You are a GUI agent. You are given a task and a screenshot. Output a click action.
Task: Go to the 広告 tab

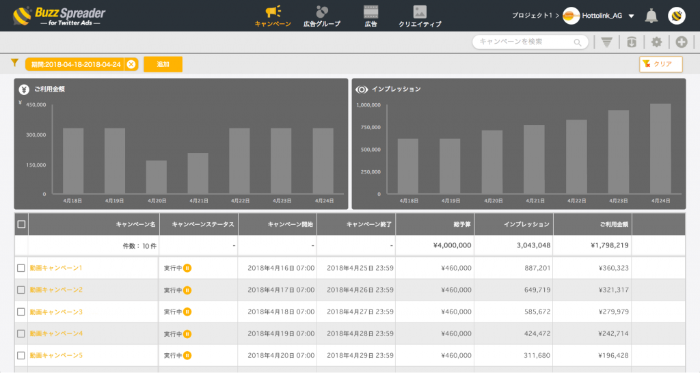pos(371,16)
